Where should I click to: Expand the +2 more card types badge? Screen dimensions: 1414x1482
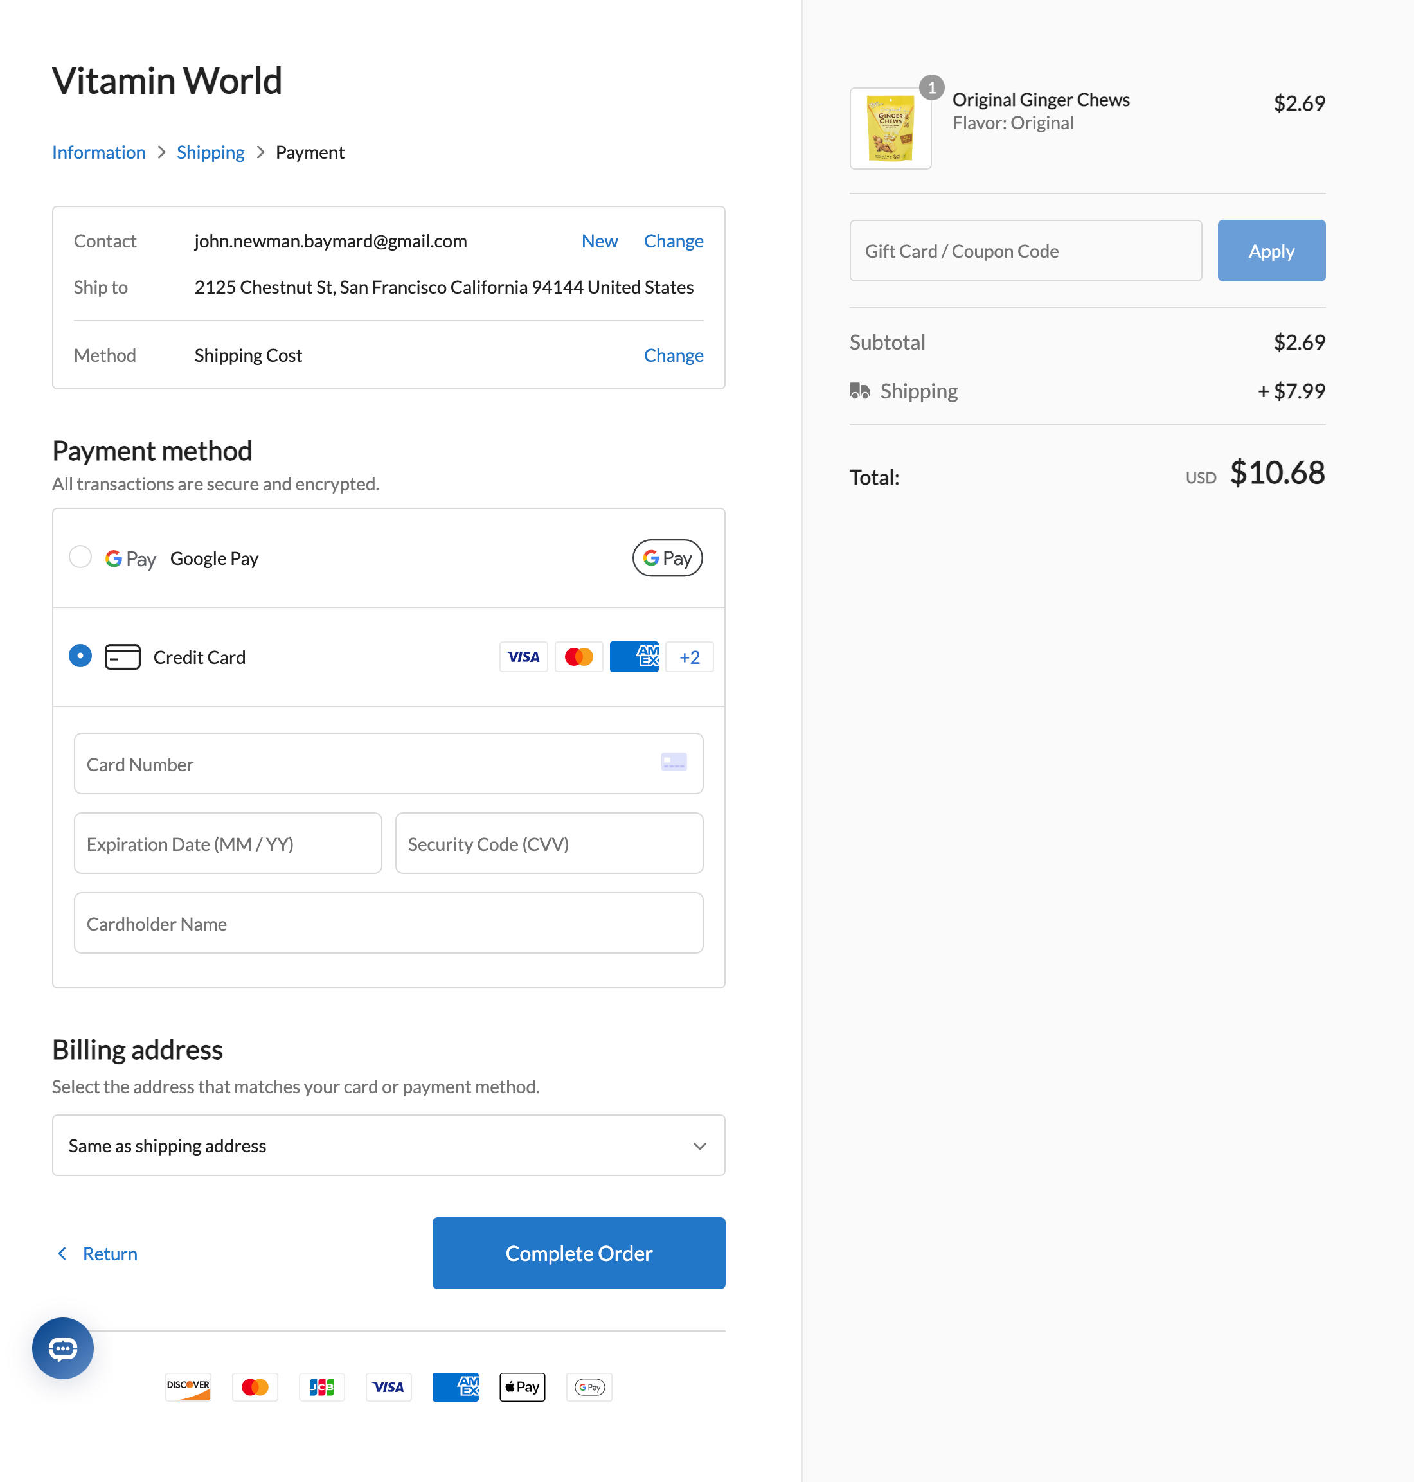689,657
